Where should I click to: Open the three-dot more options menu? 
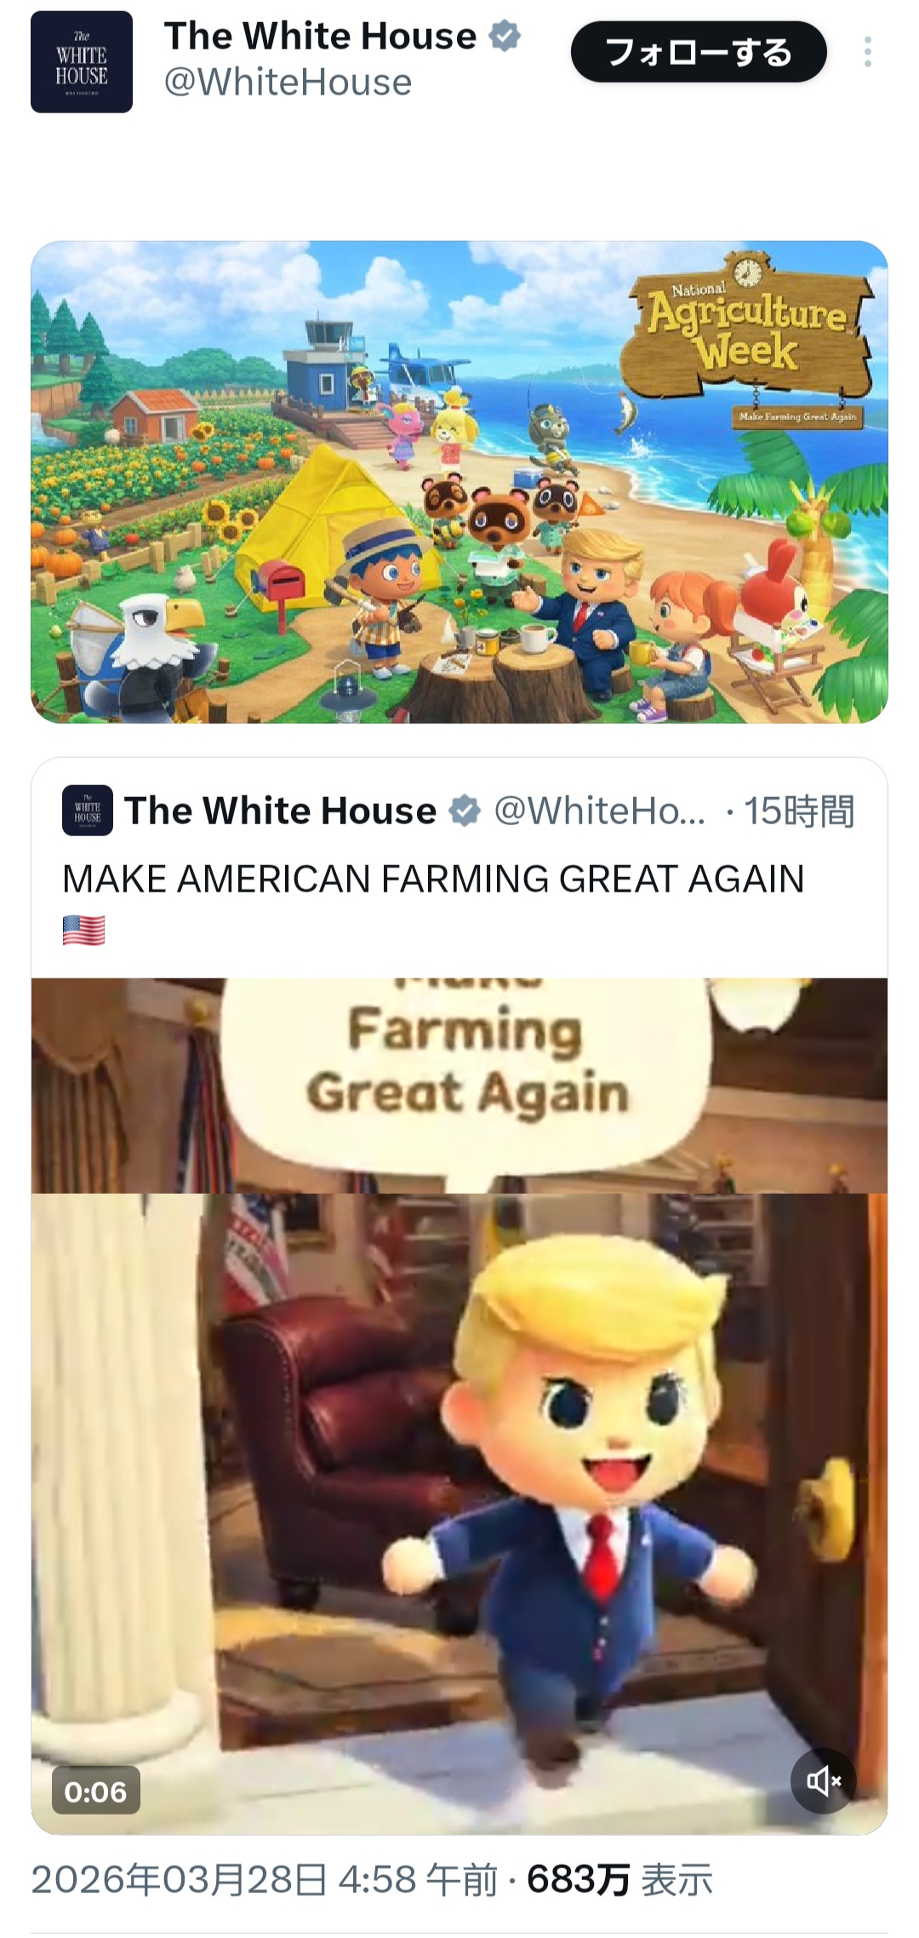pyautogui.click(x=867, y=53)
